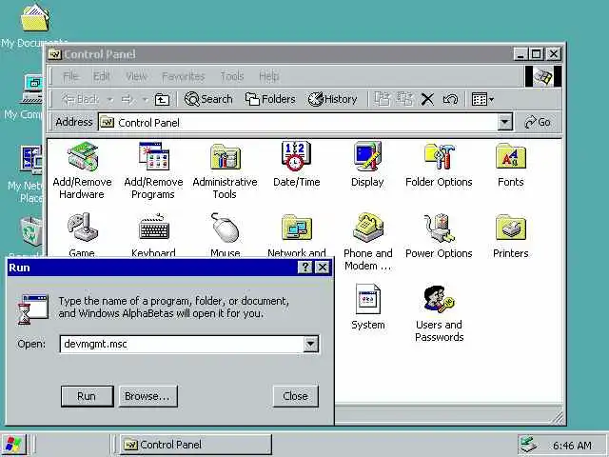609x457 pixels.
Task: Open the Edit menu
Action: coord(102,76)
